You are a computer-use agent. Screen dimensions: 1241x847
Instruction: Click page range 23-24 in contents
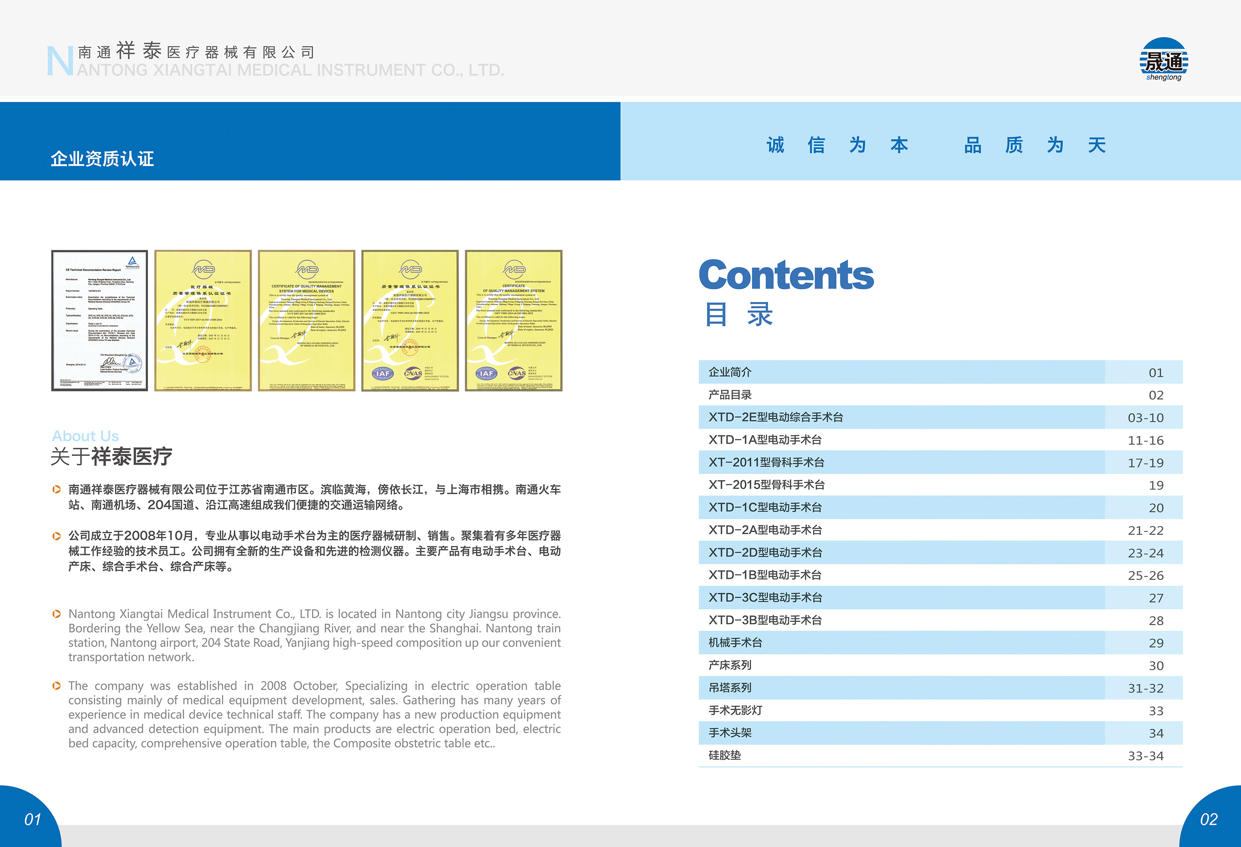pyautogui.click(x=1145, y=553)
